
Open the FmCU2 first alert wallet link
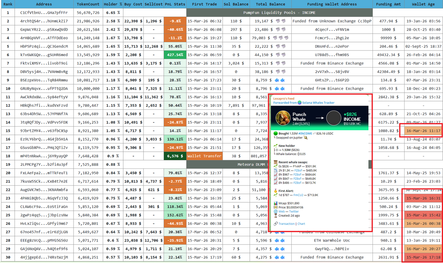[298, 195]
